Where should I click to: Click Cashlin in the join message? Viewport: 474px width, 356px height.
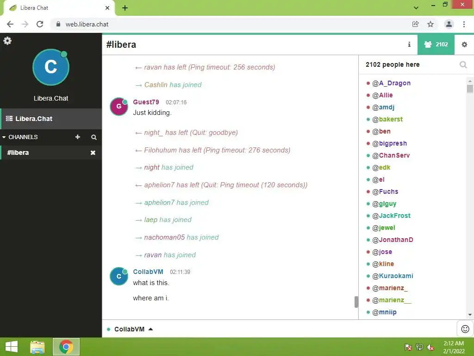(156, 85)
